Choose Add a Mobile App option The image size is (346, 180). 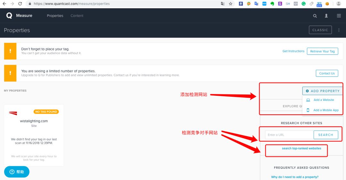326,110
